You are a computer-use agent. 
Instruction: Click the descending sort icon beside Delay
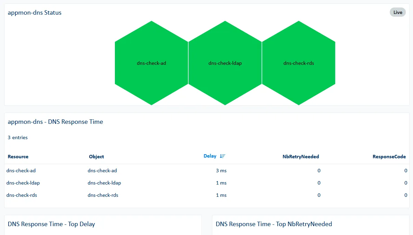tap(223, 156)
